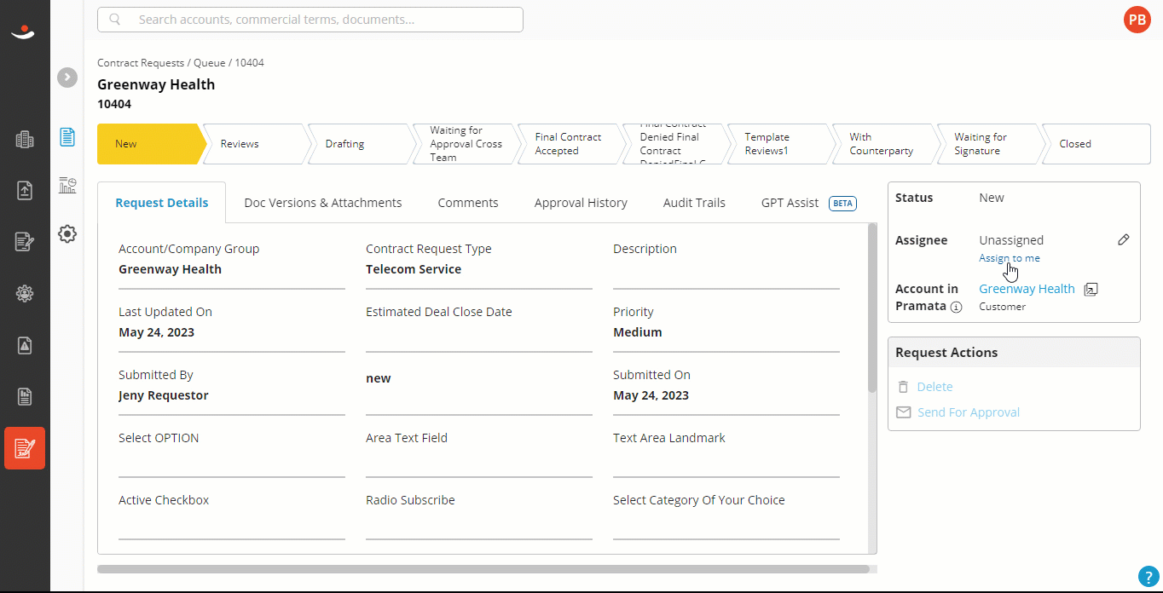
Task: Click the Description field
Action: [726, 265]
